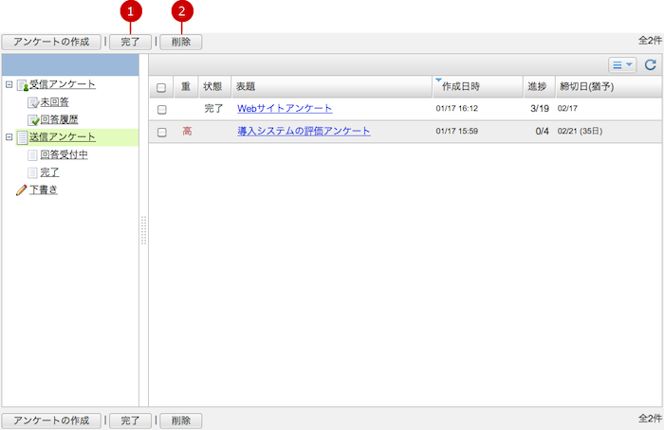Screen dimensions: 664x430
Task: Click the sidebar splitter grip handle
Action: (143, 230)
